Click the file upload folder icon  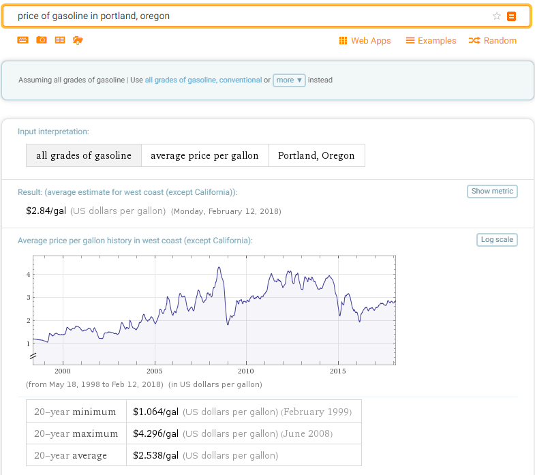(x=78, y=40)
